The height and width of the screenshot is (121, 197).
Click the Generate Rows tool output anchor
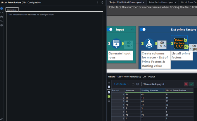click(x=123, y=44)
